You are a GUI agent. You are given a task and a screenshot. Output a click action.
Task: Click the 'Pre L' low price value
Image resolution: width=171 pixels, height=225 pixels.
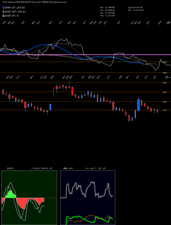click(107, 13)
